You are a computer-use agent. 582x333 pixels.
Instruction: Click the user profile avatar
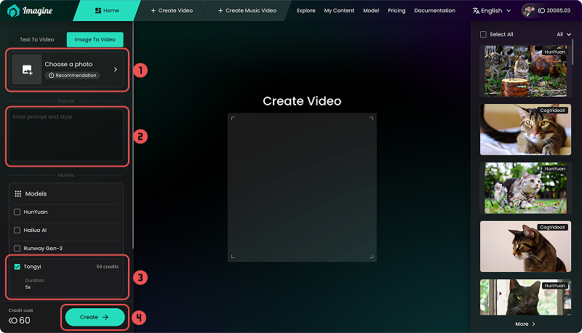point(529,11)
